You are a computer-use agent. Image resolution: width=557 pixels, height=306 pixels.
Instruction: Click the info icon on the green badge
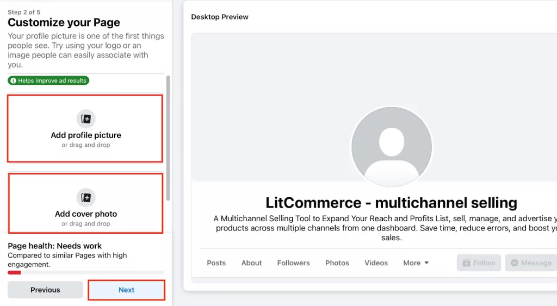tap(13, 80)
